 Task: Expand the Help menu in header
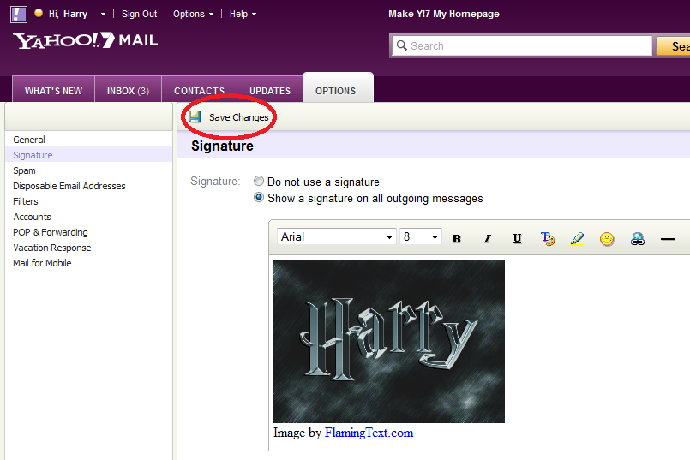point(243,14)
